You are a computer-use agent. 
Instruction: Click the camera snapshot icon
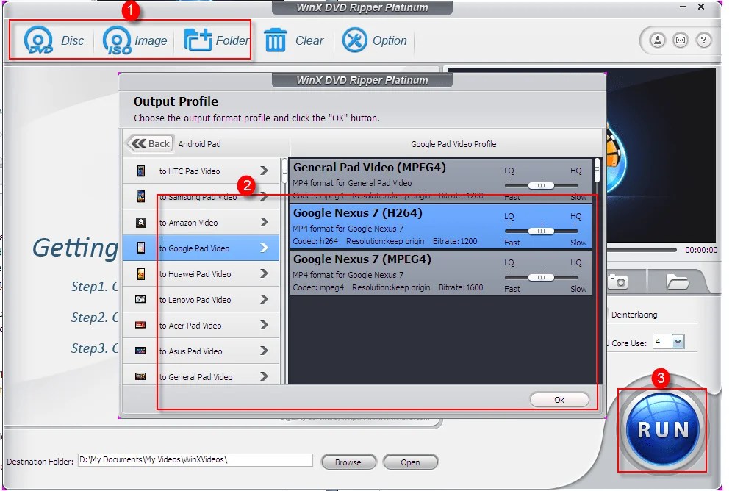coord(617,282)
